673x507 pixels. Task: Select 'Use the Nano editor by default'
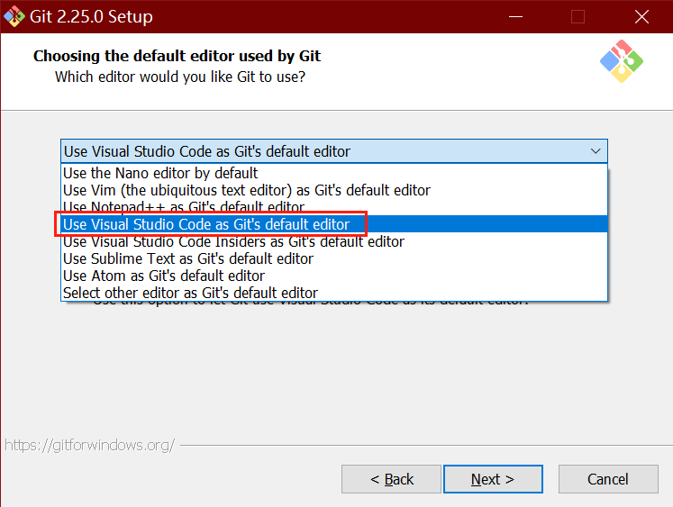click(x=334, y=173)
